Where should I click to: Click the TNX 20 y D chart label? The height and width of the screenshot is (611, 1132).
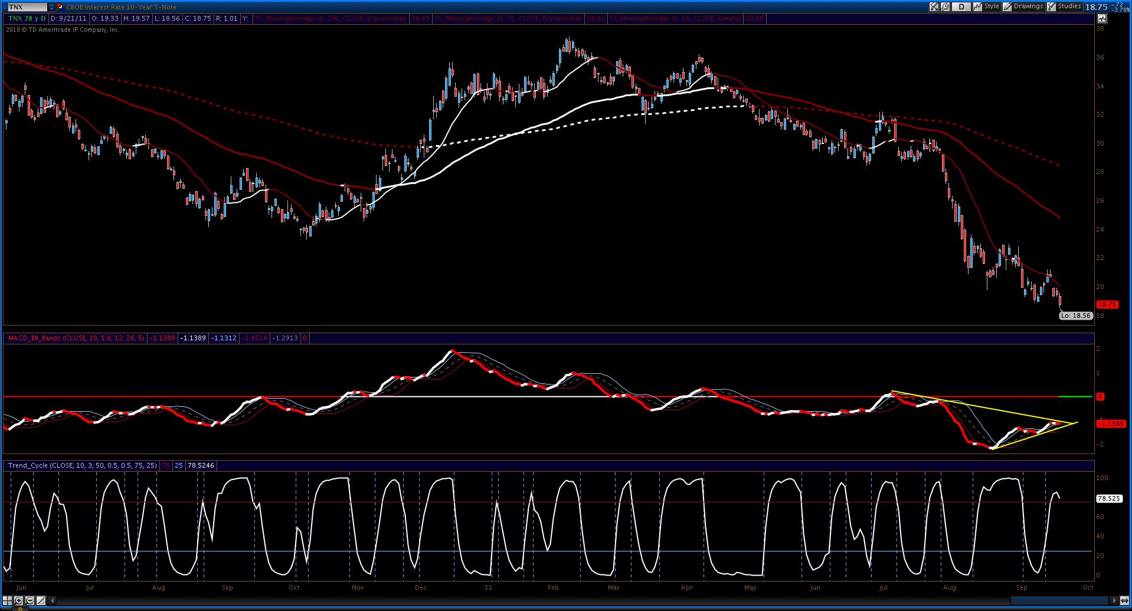[27, 18]
